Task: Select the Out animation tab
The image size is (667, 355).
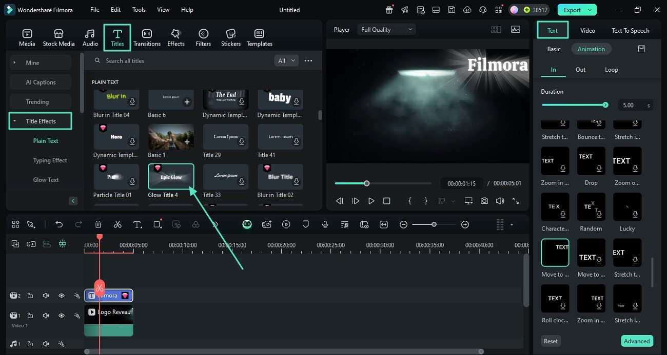Action: click(x=580, y=70)
